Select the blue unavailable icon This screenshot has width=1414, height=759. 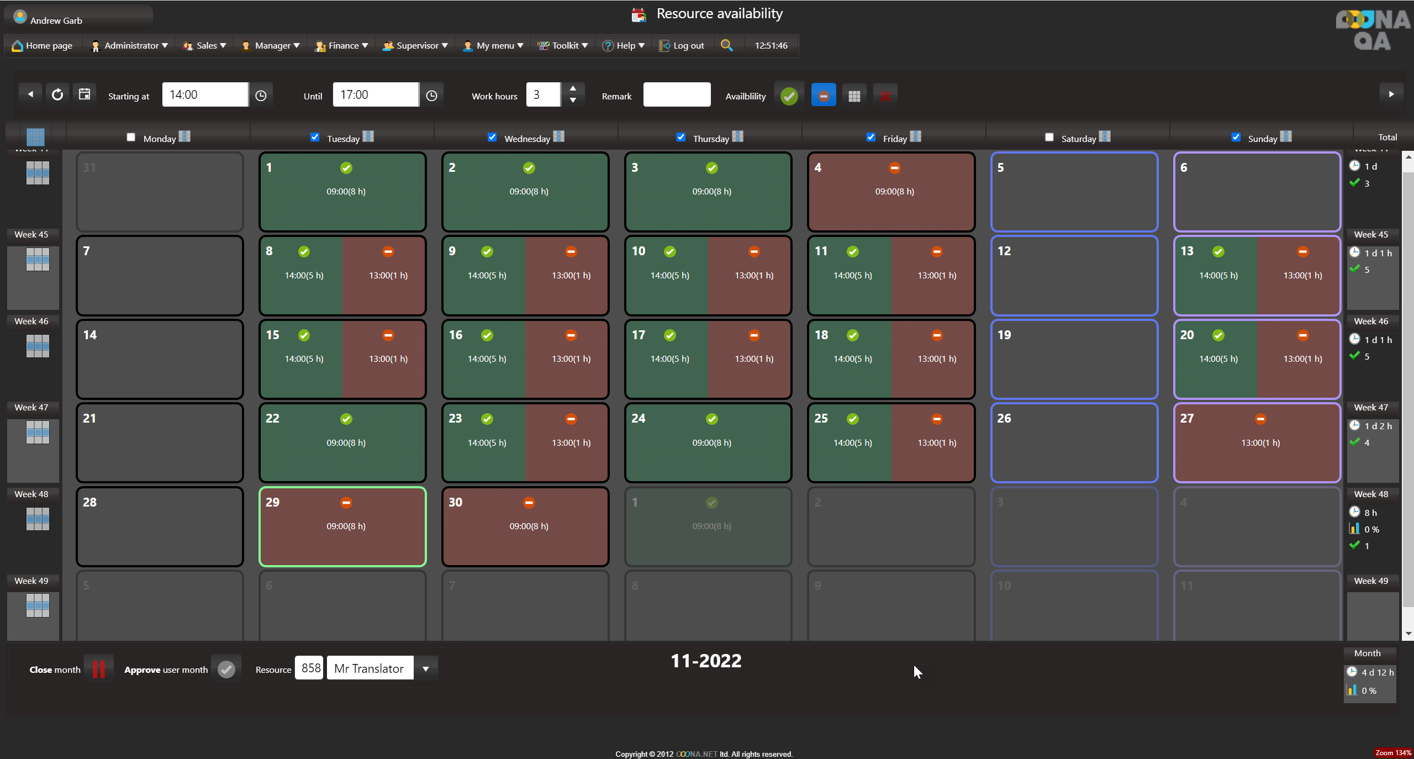(823, 96)
